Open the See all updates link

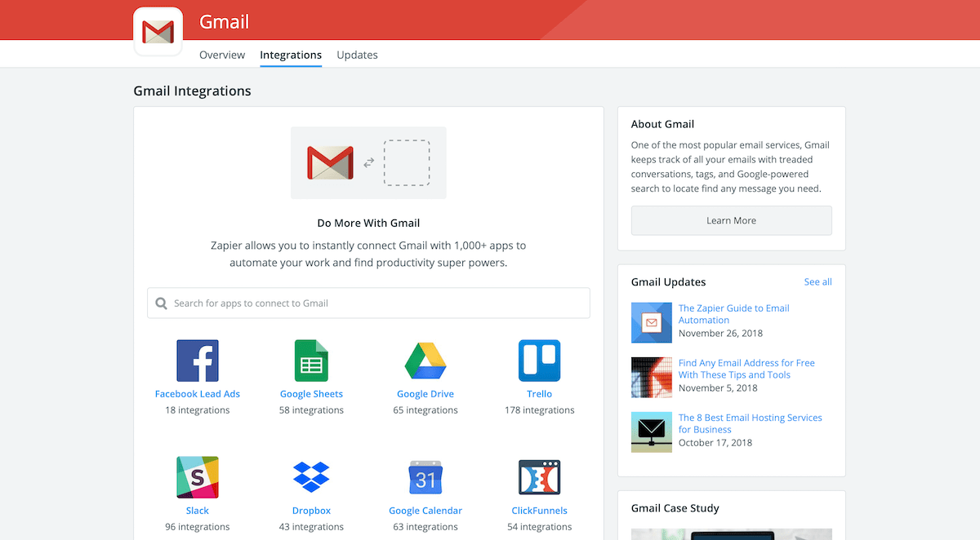click(817, 281)
